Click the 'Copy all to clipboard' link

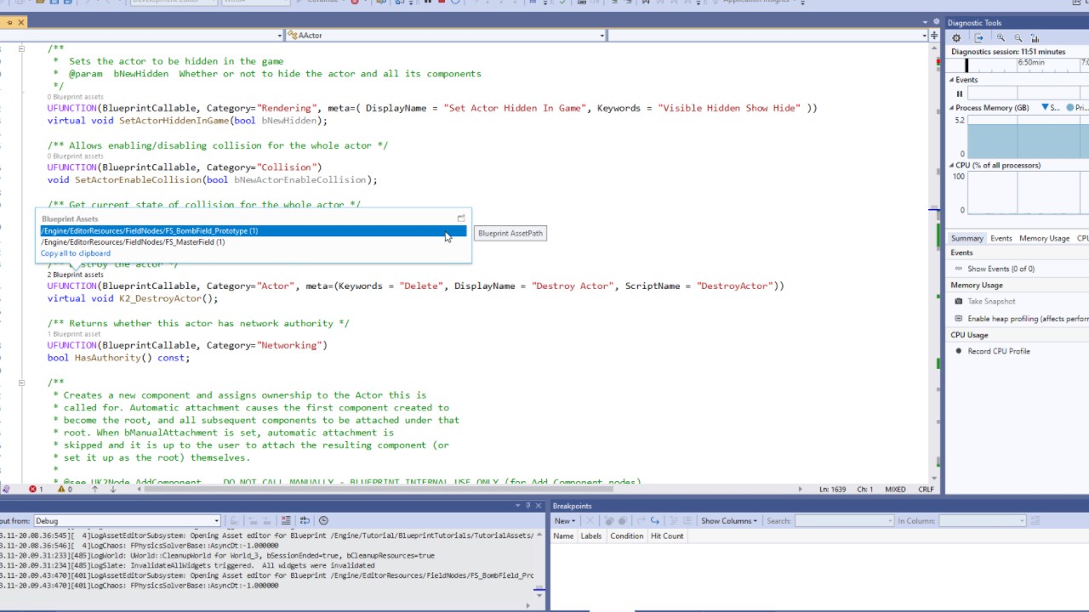point(76,253)
